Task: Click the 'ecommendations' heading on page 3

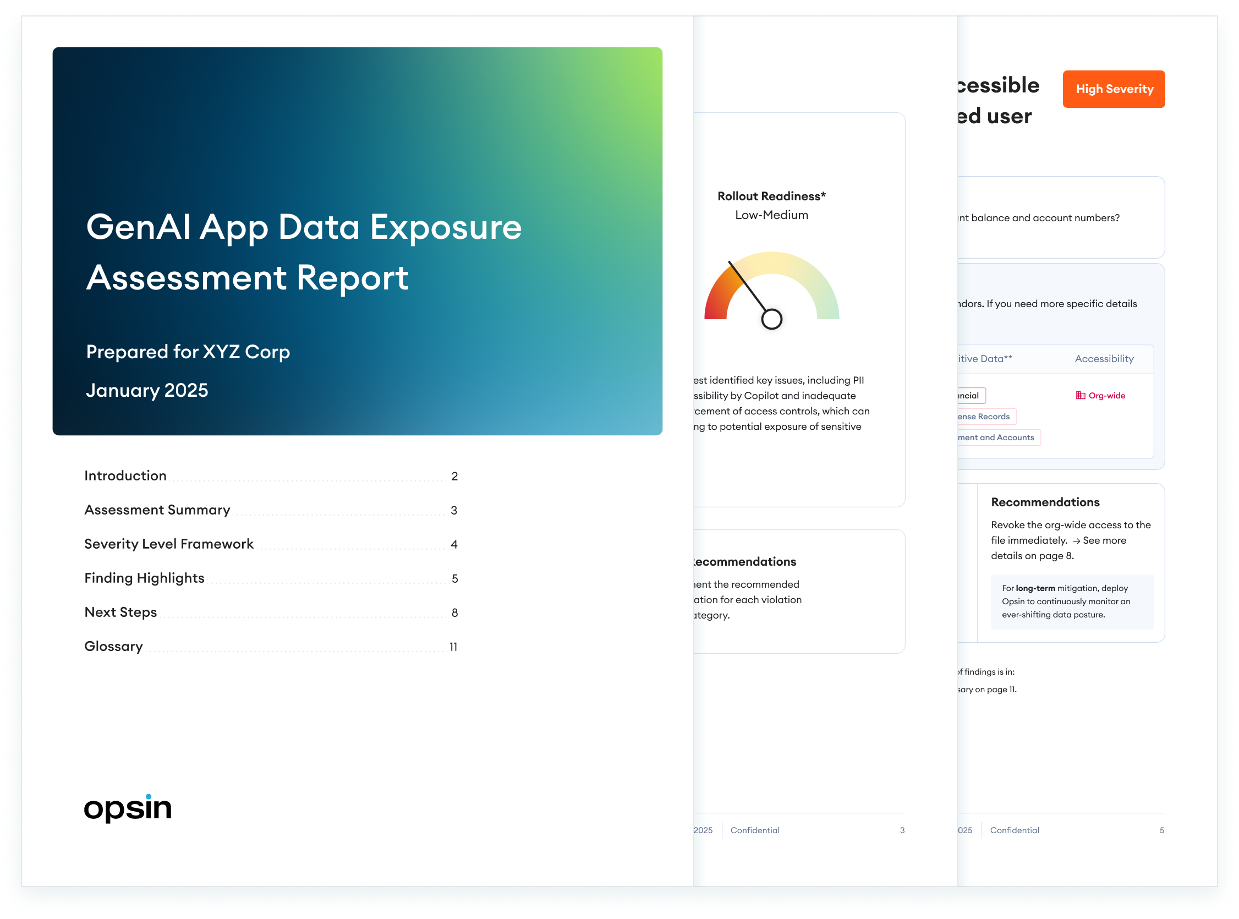Action: 744,562
